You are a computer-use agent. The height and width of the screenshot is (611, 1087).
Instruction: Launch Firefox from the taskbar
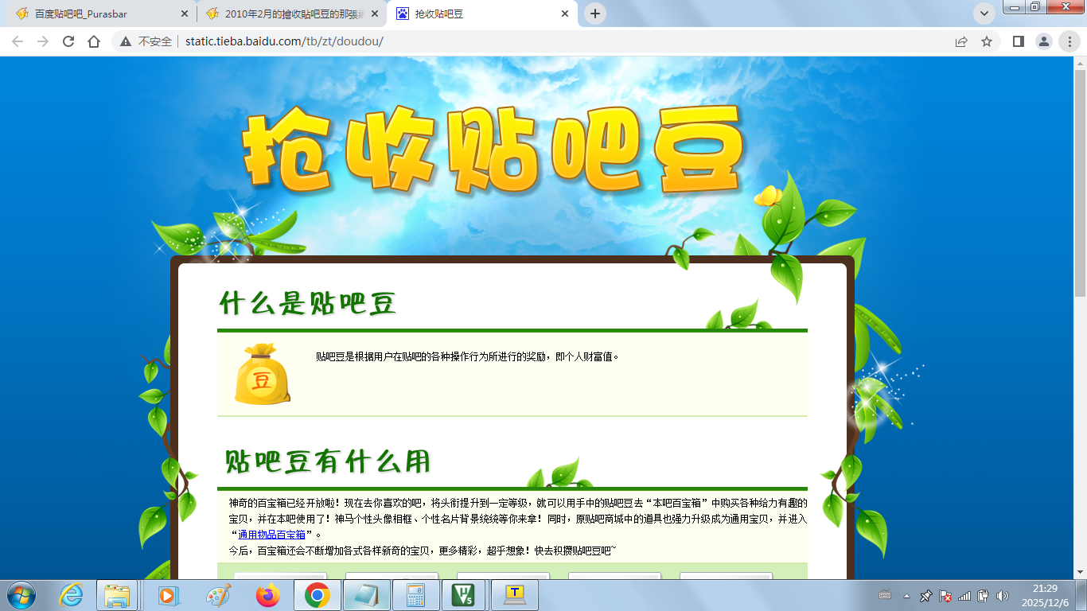268,595
